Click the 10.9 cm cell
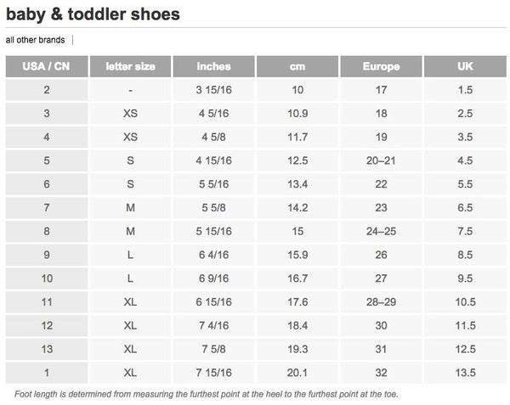This screenshot has height=405, width=510. click(297, 113)
